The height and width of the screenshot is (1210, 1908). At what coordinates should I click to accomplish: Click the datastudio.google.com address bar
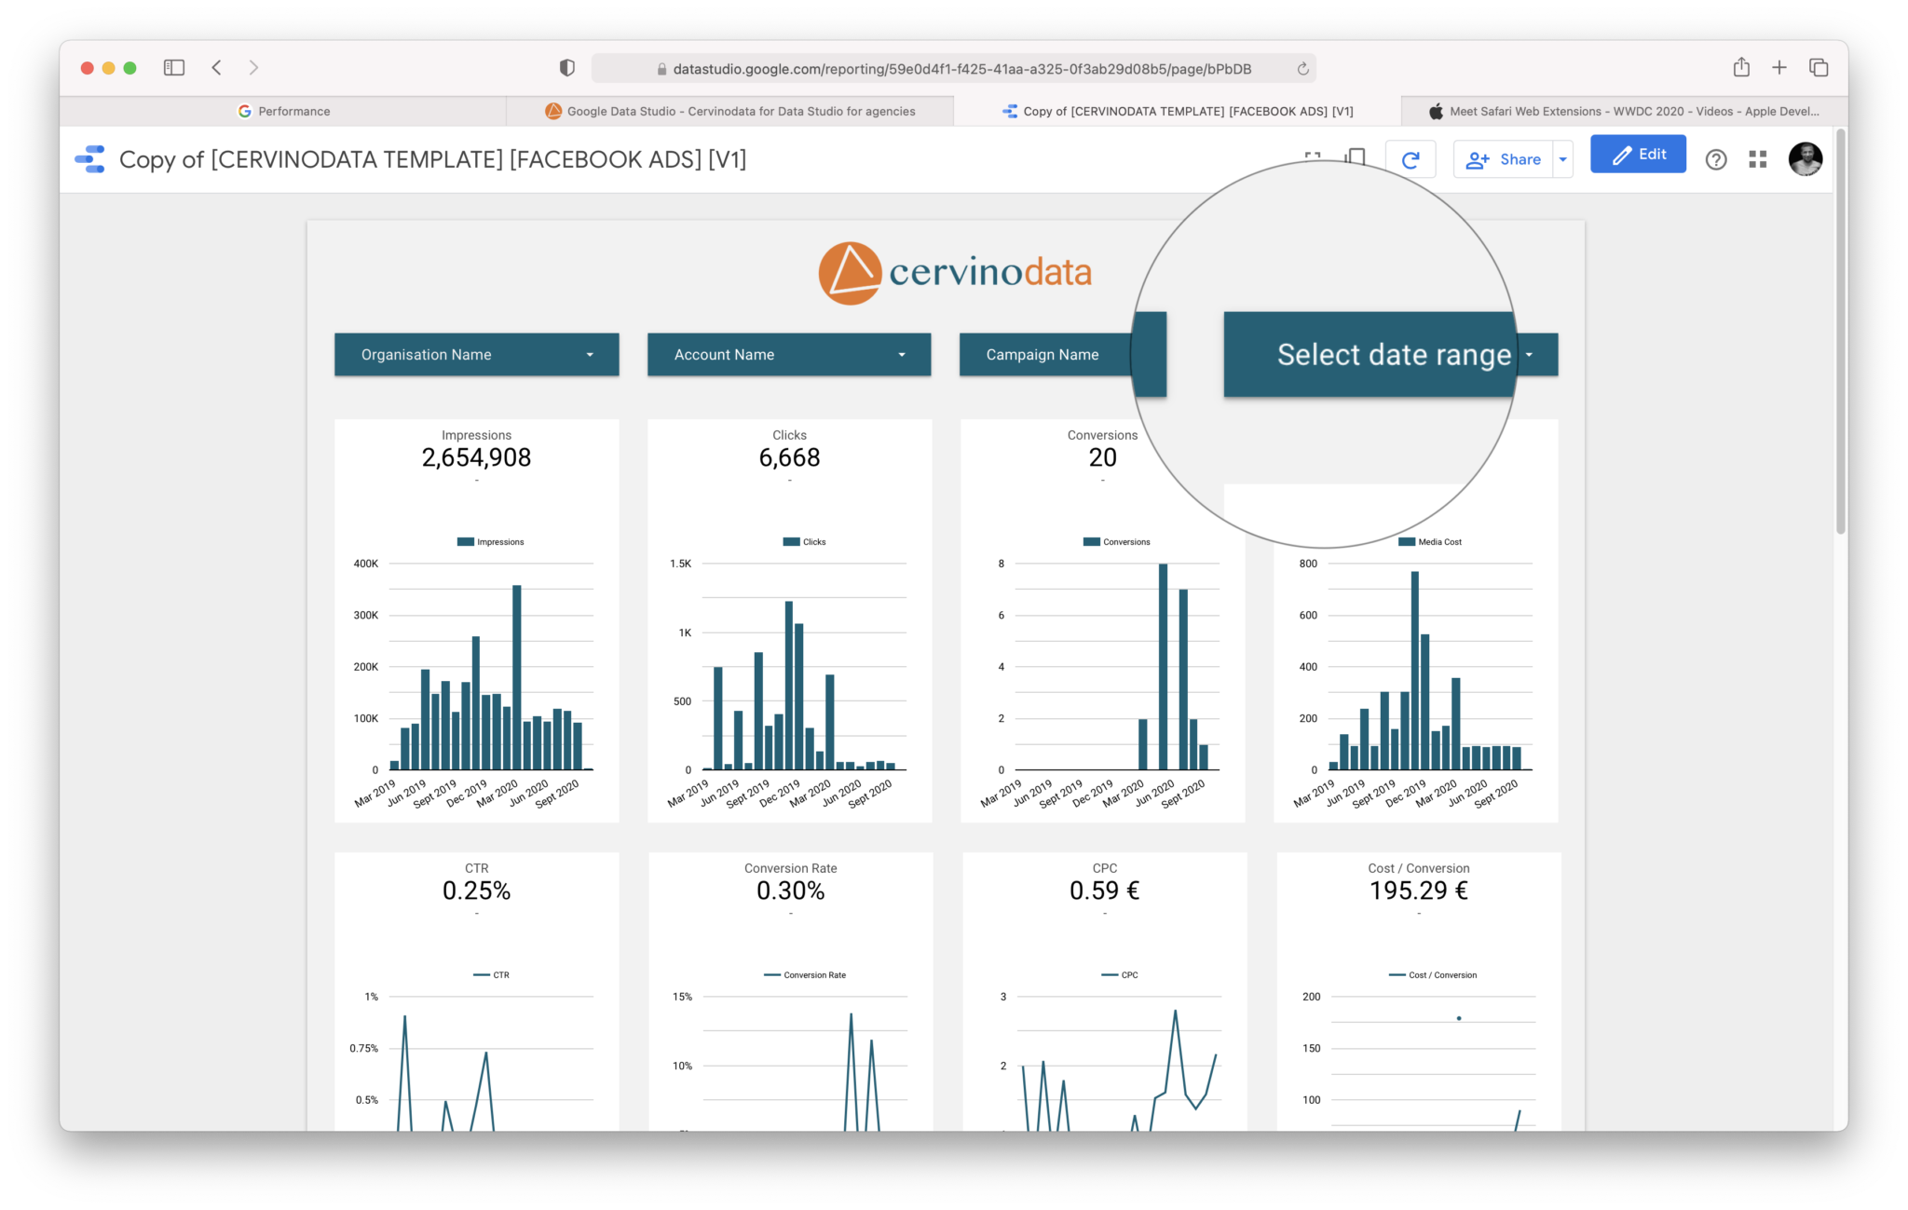[954, 68]
